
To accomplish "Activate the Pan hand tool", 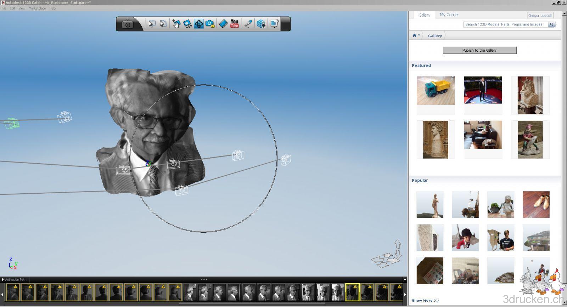I will (176, 24).
